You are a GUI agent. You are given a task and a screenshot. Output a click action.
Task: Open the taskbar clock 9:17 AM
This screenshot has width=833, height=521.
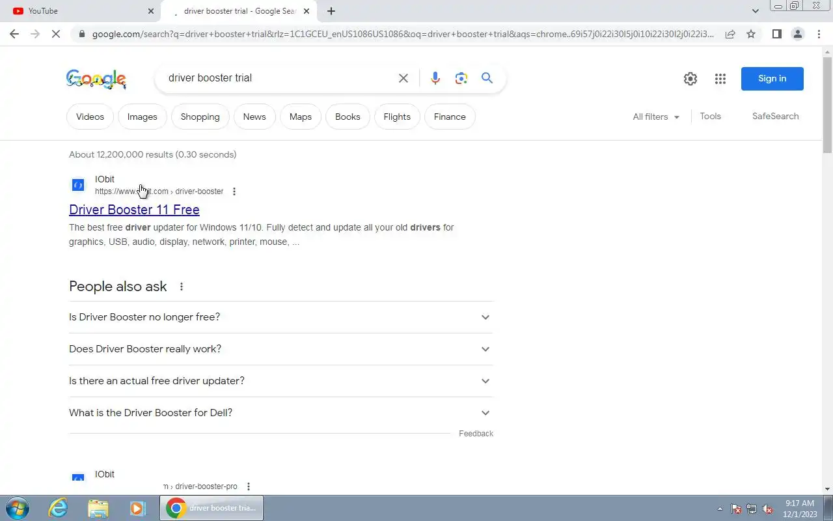click(800, 509)
